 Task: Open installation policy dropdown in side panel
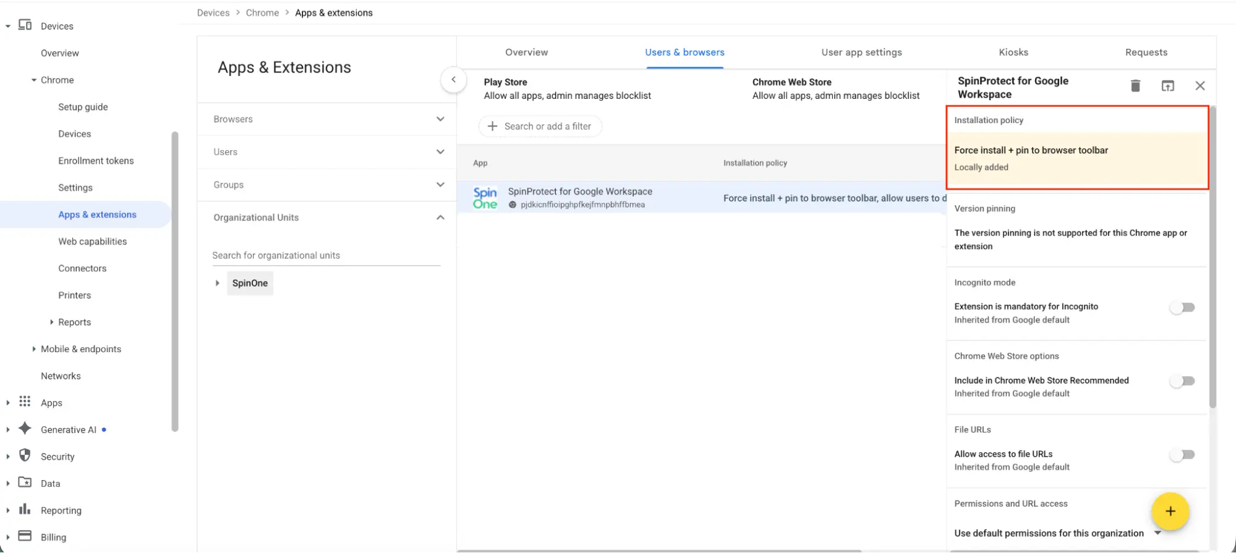(x=1077, y=160)
